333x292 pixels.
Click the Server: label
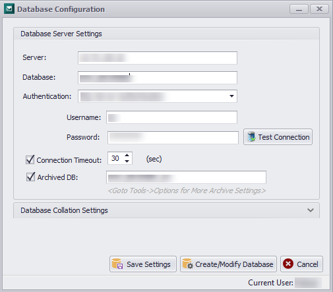[34, 57]
